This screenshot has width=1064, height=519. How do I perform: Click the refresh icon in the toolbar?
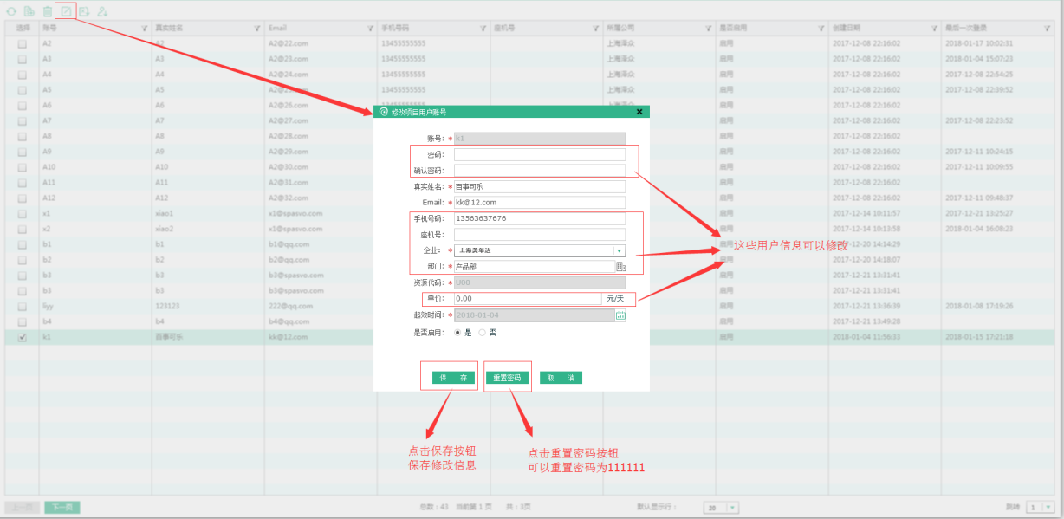[11, 11]
